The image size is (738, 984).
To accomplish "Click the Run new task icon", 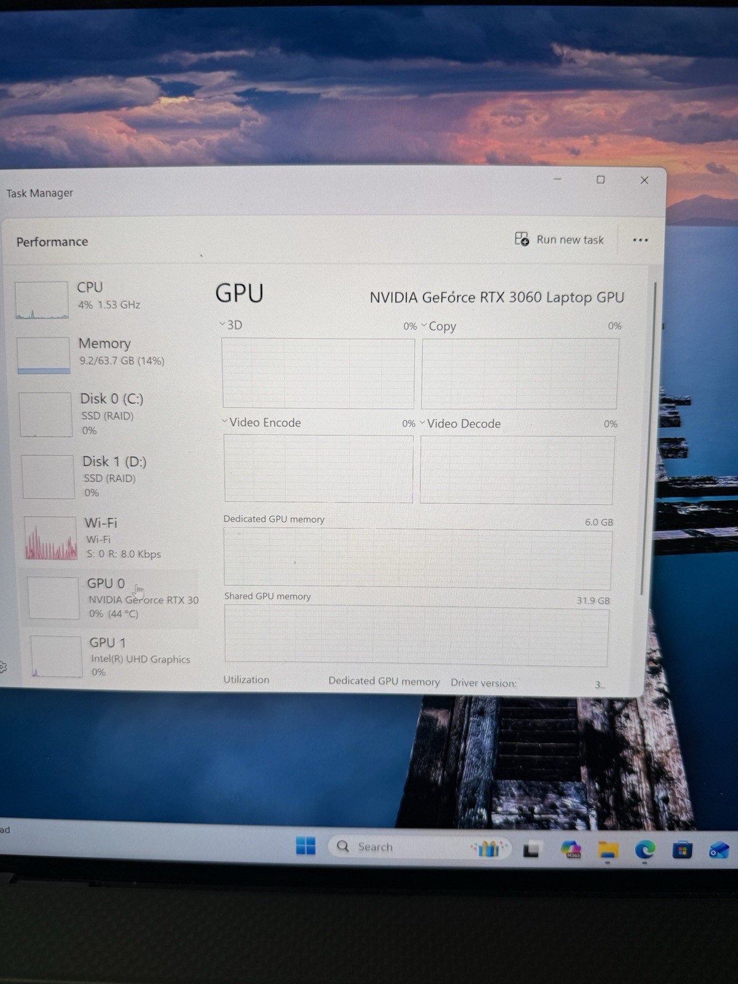I will [522, 239].
